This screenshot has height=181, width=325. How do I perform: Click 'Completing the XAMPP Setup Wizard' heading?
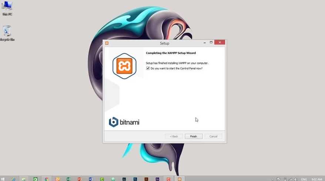pos(171,53)
